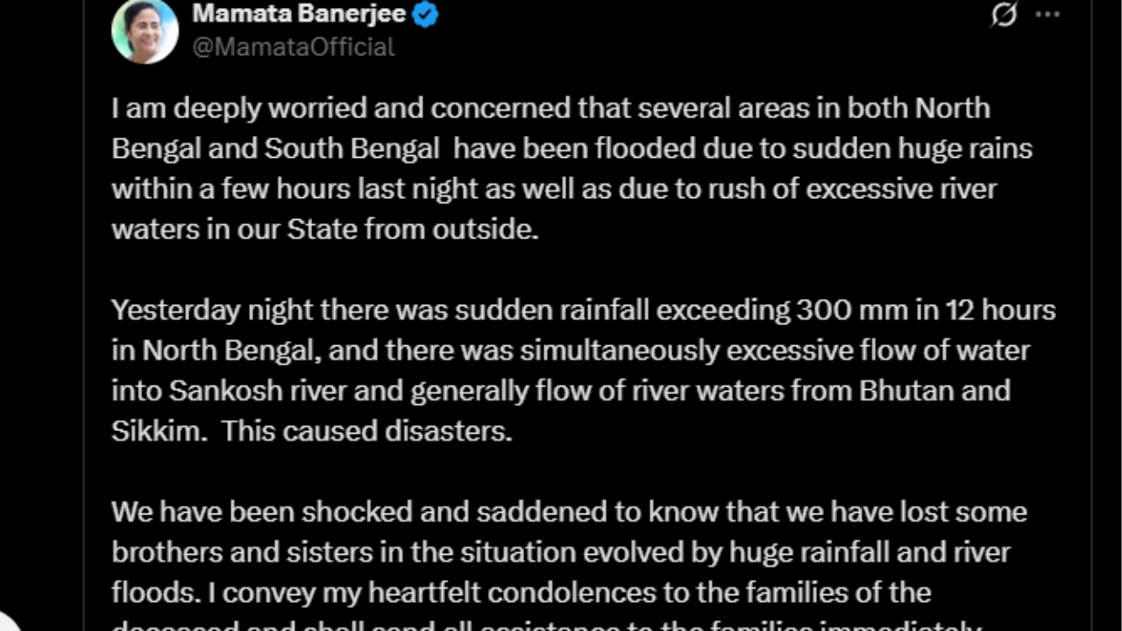1122x631 pixels.
Task: Click the text 'waters in our State from outside.'
Action: click(x=324, y=229)
